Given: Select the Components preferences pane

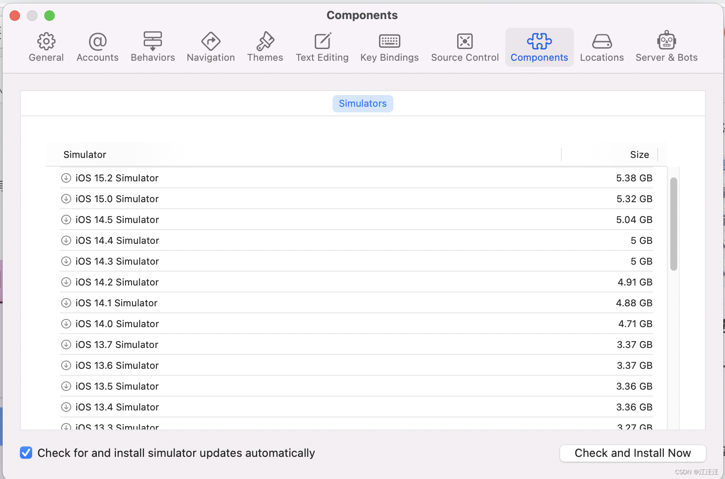Looking at the screenshot, I should click(539, 47).
